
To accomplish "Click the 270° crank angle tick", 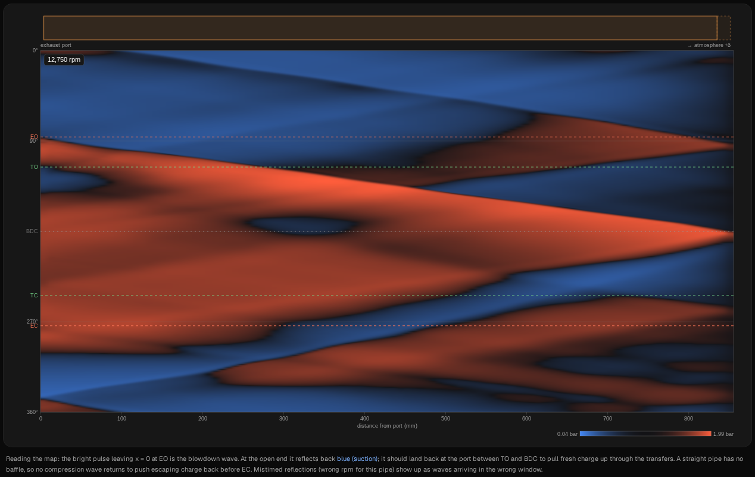I will (x=32, y=322).
